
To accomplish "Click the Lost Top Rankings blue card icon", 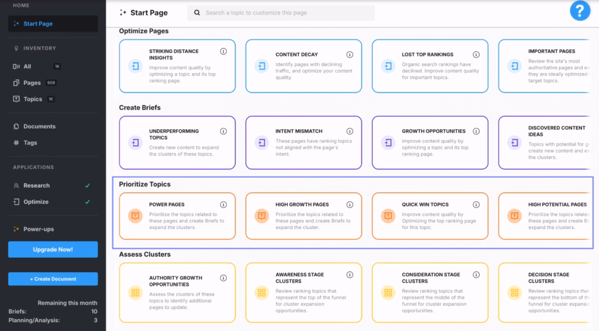I will point(388,66).
